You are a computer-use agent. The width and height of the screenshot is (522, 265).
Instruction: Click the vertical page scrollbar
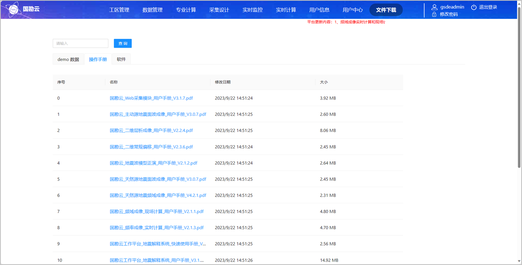[x=519, y=90]
